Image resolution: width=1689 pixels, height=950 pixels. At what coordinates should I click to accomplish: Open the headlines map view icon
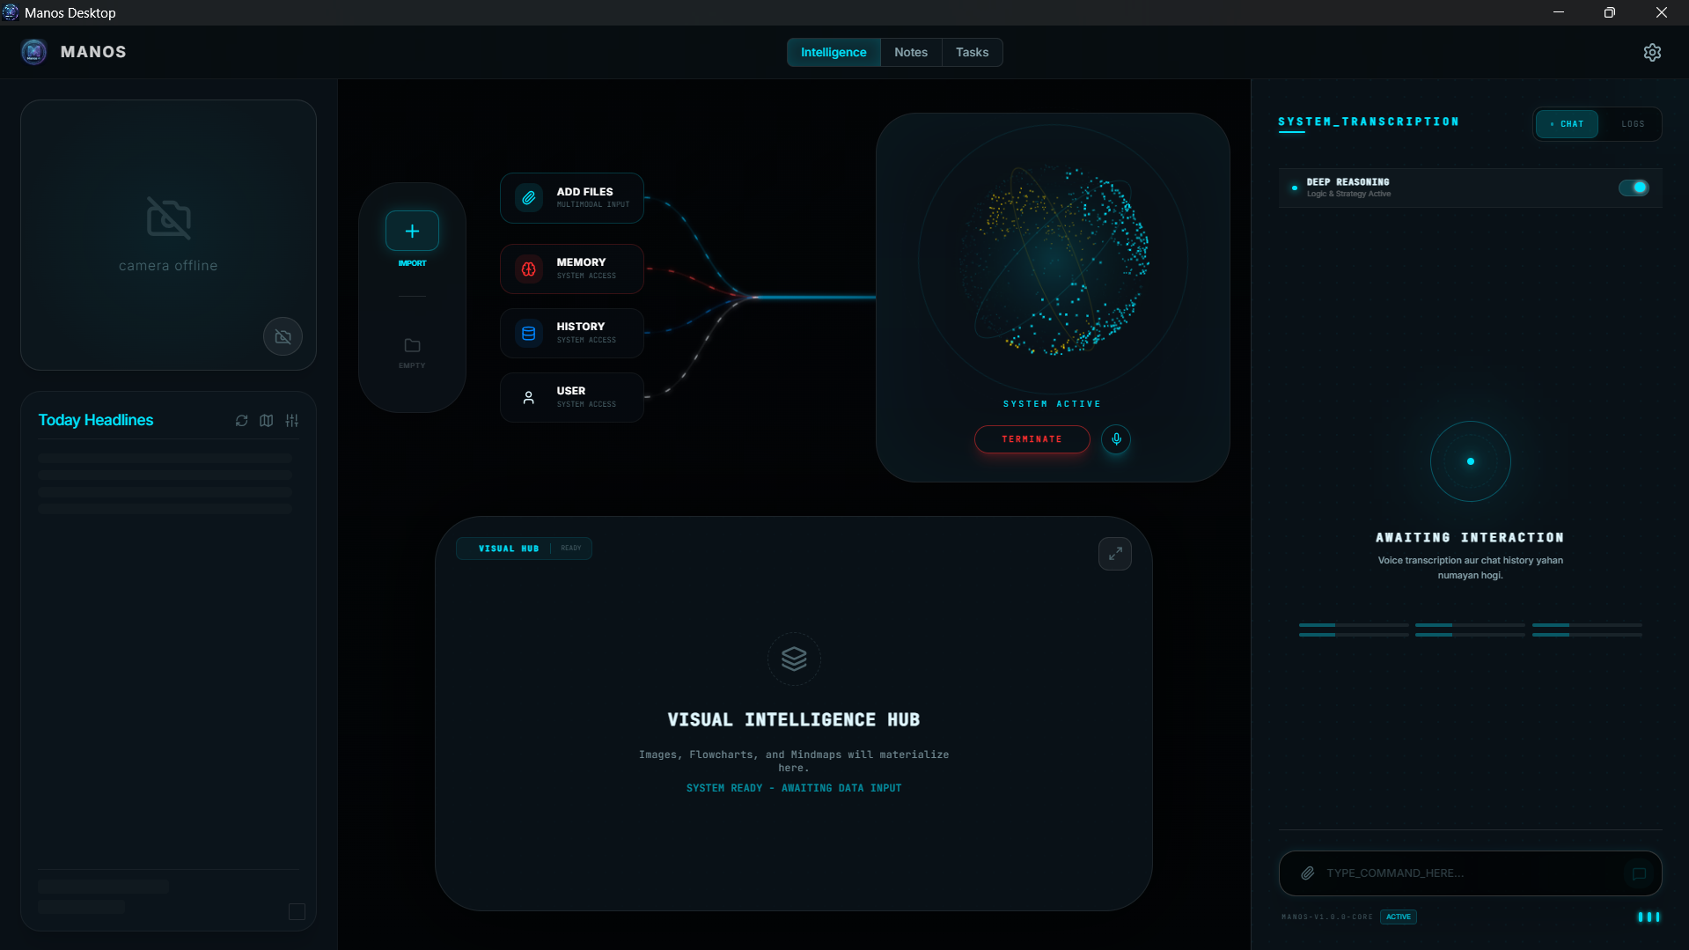267,421
